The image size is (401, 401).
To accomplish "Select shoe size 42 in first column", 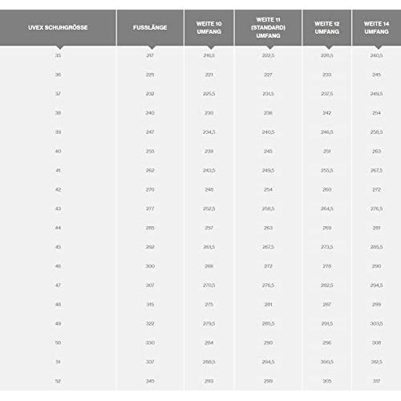I will [x=58, y=189].
